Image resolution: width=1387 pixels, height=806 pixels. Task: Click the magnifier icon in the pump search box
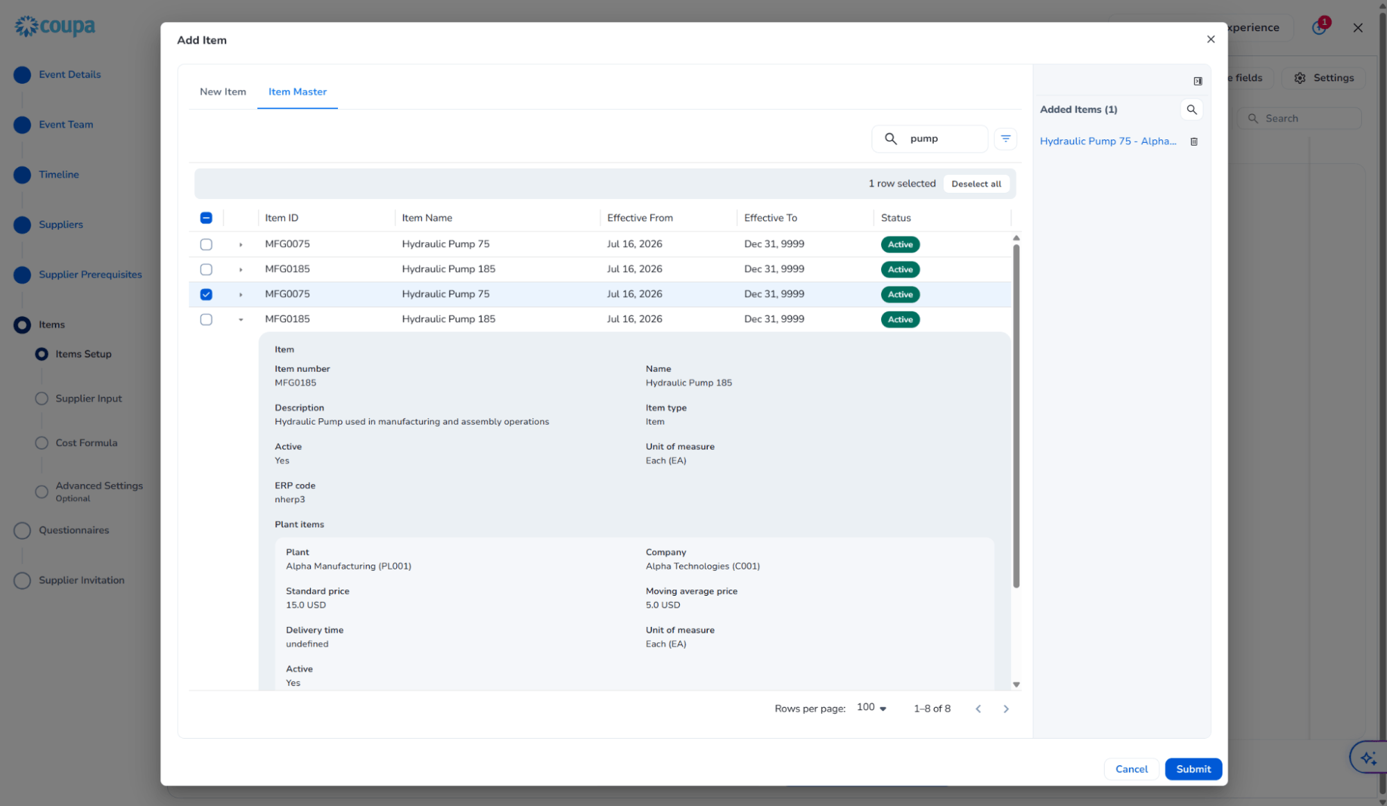pyautogui.click(x=891, y=139)
